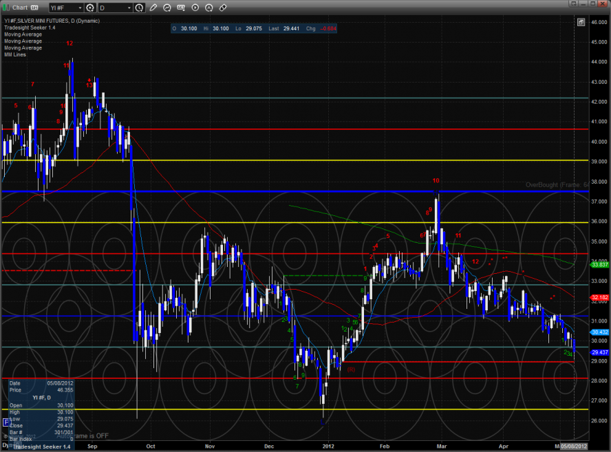Click the MM Lines study label
Viewport: 611px width, 452px height.
point(15,54)
